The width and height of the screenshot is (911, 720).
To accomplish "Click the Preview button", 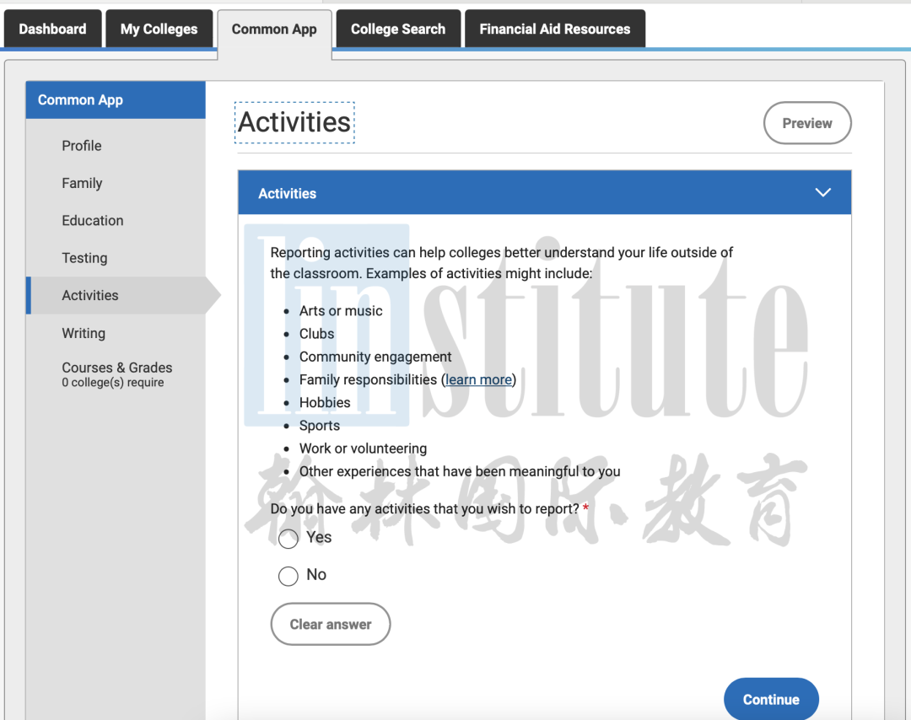I will click(807, 123).
